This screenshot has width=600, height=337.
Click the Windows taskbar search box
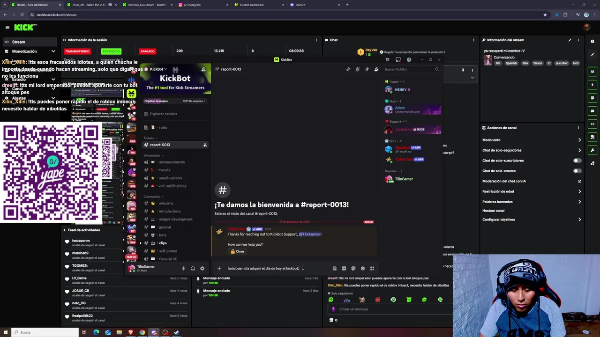tap(45, 332)
